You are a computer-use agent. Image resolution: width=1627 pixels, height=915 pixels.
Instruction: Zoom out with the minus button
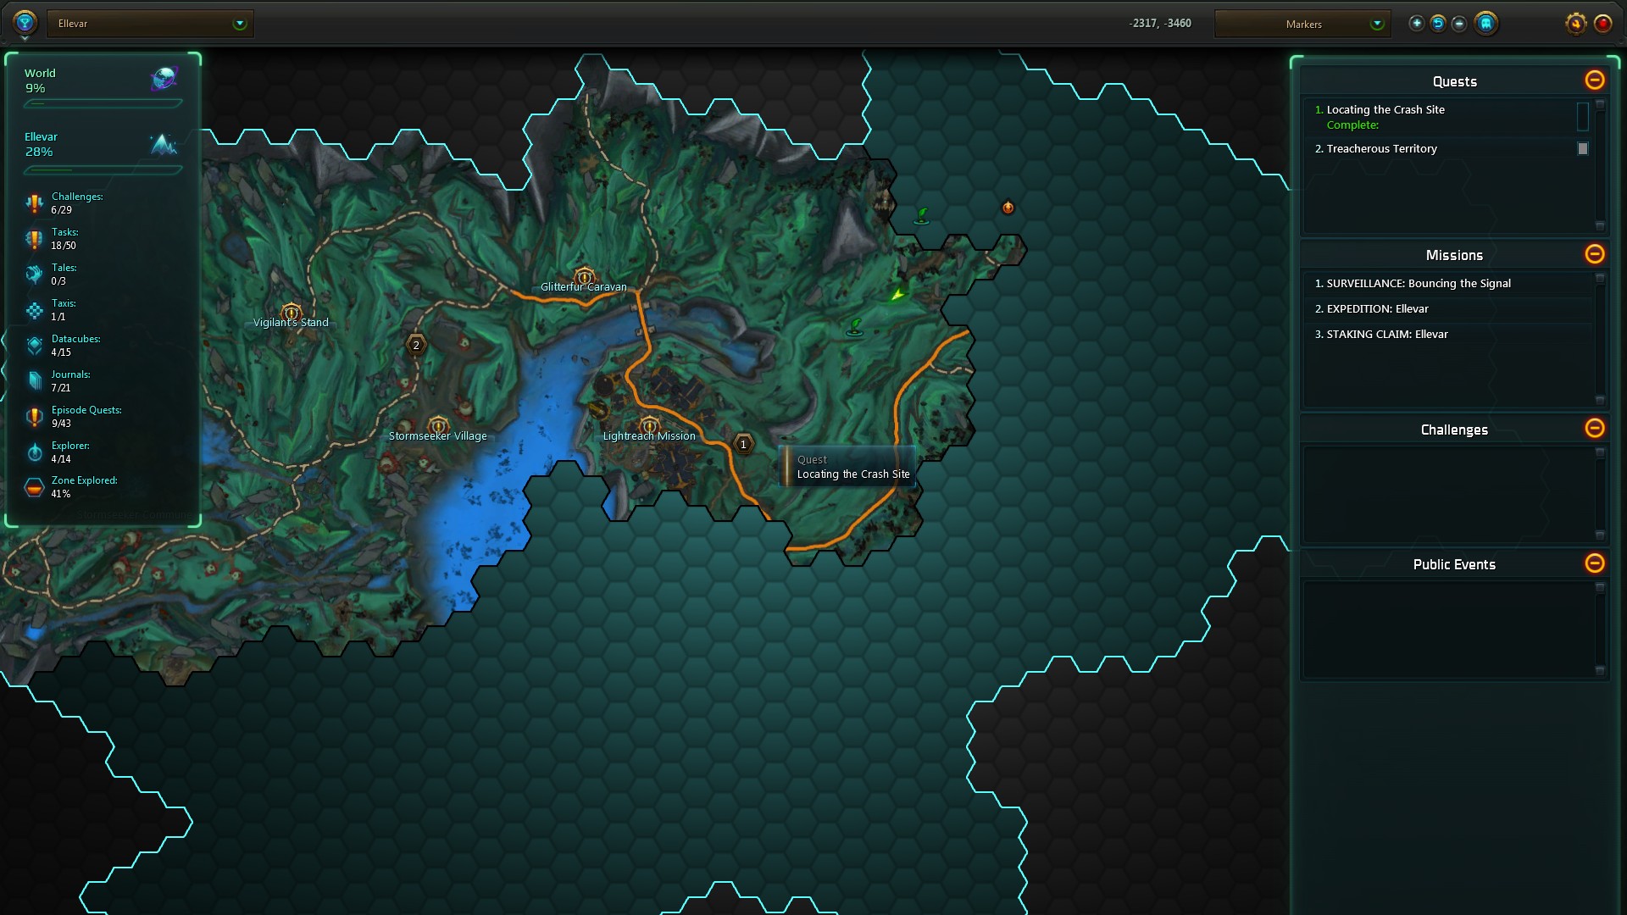coord(1459,24)
